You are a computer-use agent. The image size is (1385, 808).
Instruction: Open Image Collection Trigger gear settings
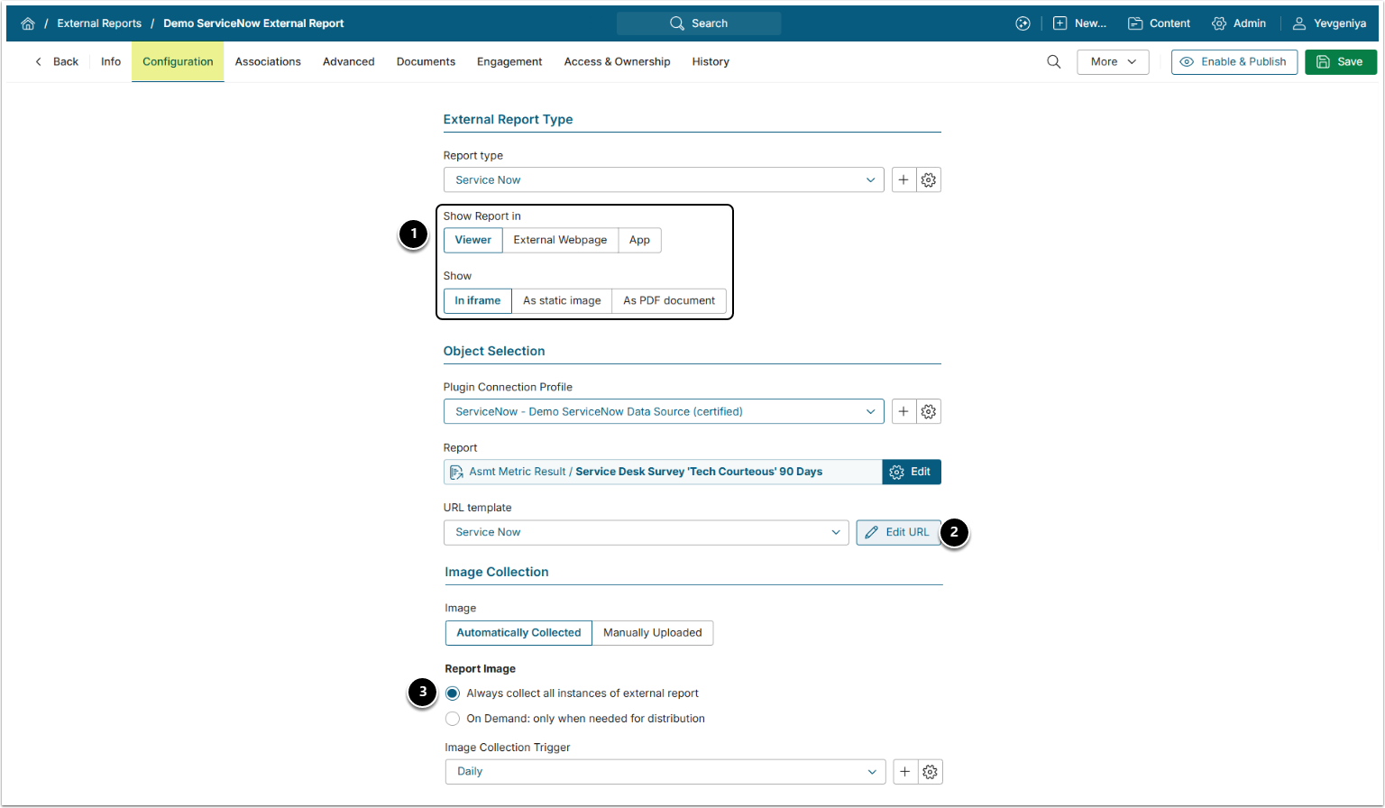click(x=931, y=771)
